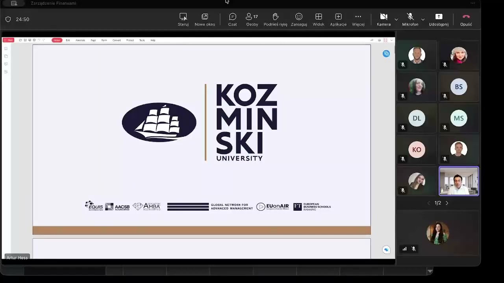Image resolution: width=504 pixels, height=283 pixels.
Task: Select the Home tab in PDF editor
Action: pos(57,40)
